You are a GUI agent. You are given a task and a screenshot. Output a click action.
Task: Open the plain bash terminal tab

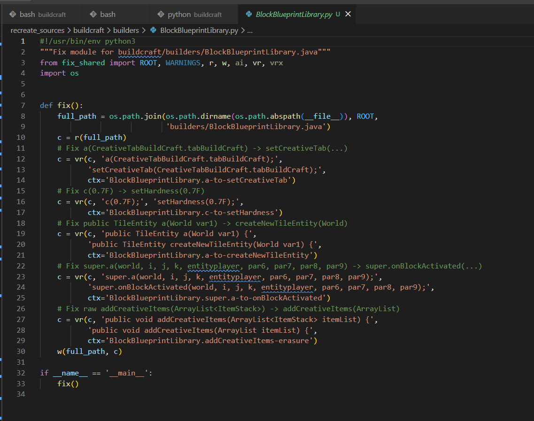(x=116, y=14)
